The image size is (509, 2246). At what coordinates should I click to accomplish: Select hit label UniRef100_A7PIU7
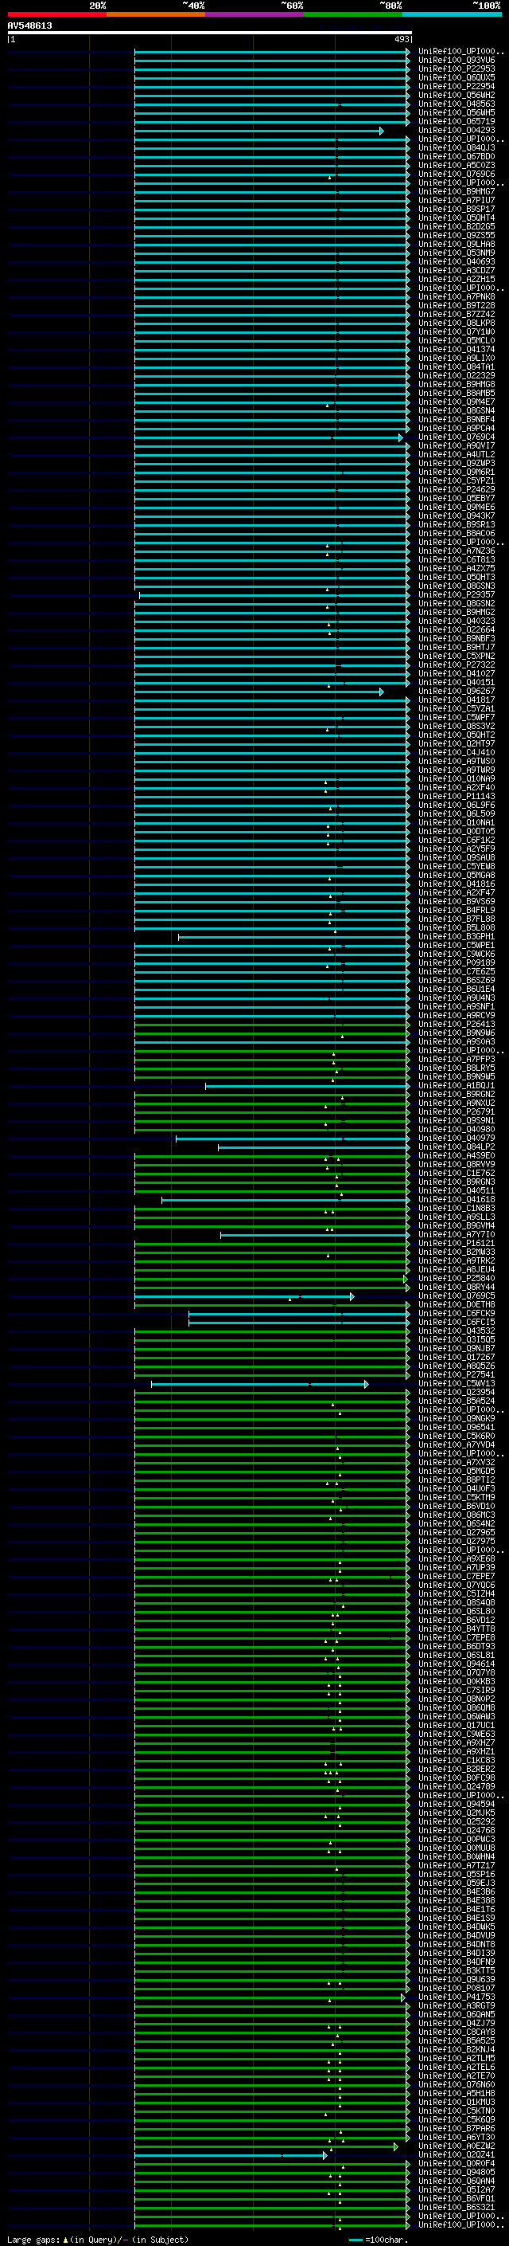[x=457, y=200]
